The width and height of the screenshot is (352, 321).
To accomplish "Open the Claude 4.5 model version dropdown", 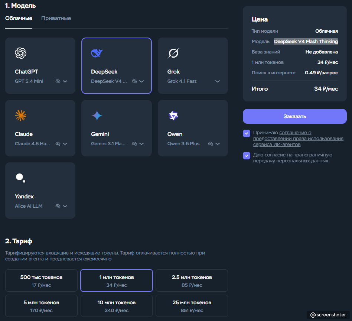I will [x=65, y=144].
